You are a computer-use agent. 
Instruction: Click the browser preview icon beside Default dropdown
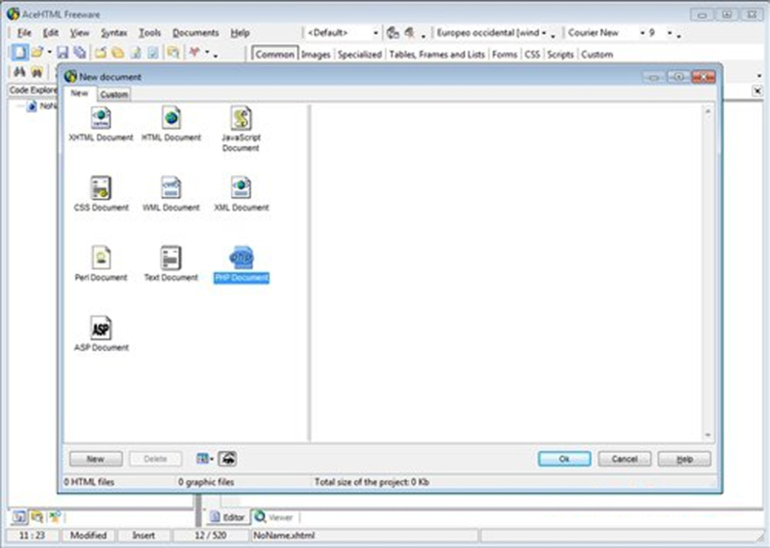pos(393,33)
